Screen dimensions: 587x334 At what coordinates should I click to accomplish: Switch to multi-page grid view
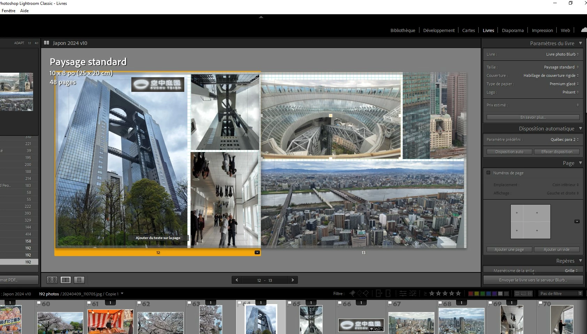click(52, 280)
